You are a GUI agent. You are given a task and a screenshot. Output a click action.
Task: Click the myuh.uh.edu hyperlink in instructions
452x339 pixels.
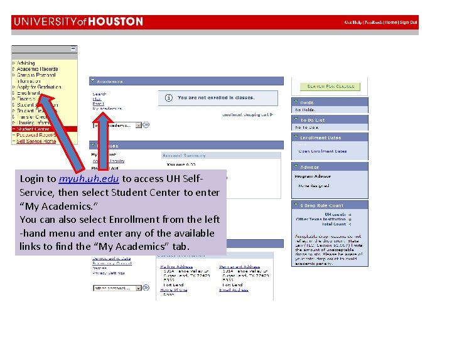coord(89,179)
